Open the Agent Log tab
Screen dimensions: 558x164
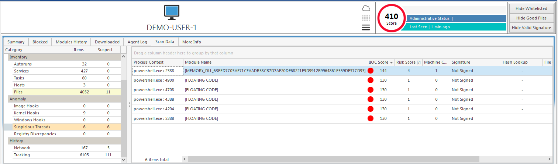pos(137,42)
